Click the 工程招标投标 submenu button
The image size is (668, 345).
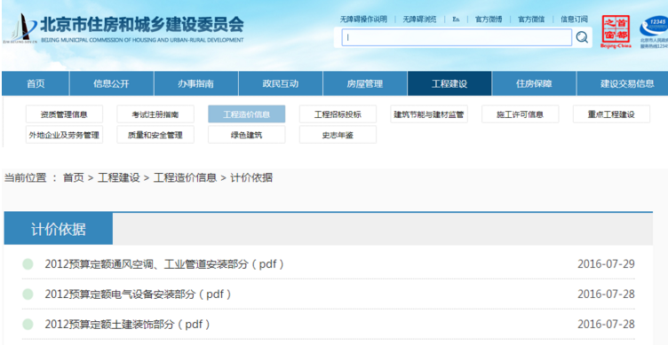(338, 114)
